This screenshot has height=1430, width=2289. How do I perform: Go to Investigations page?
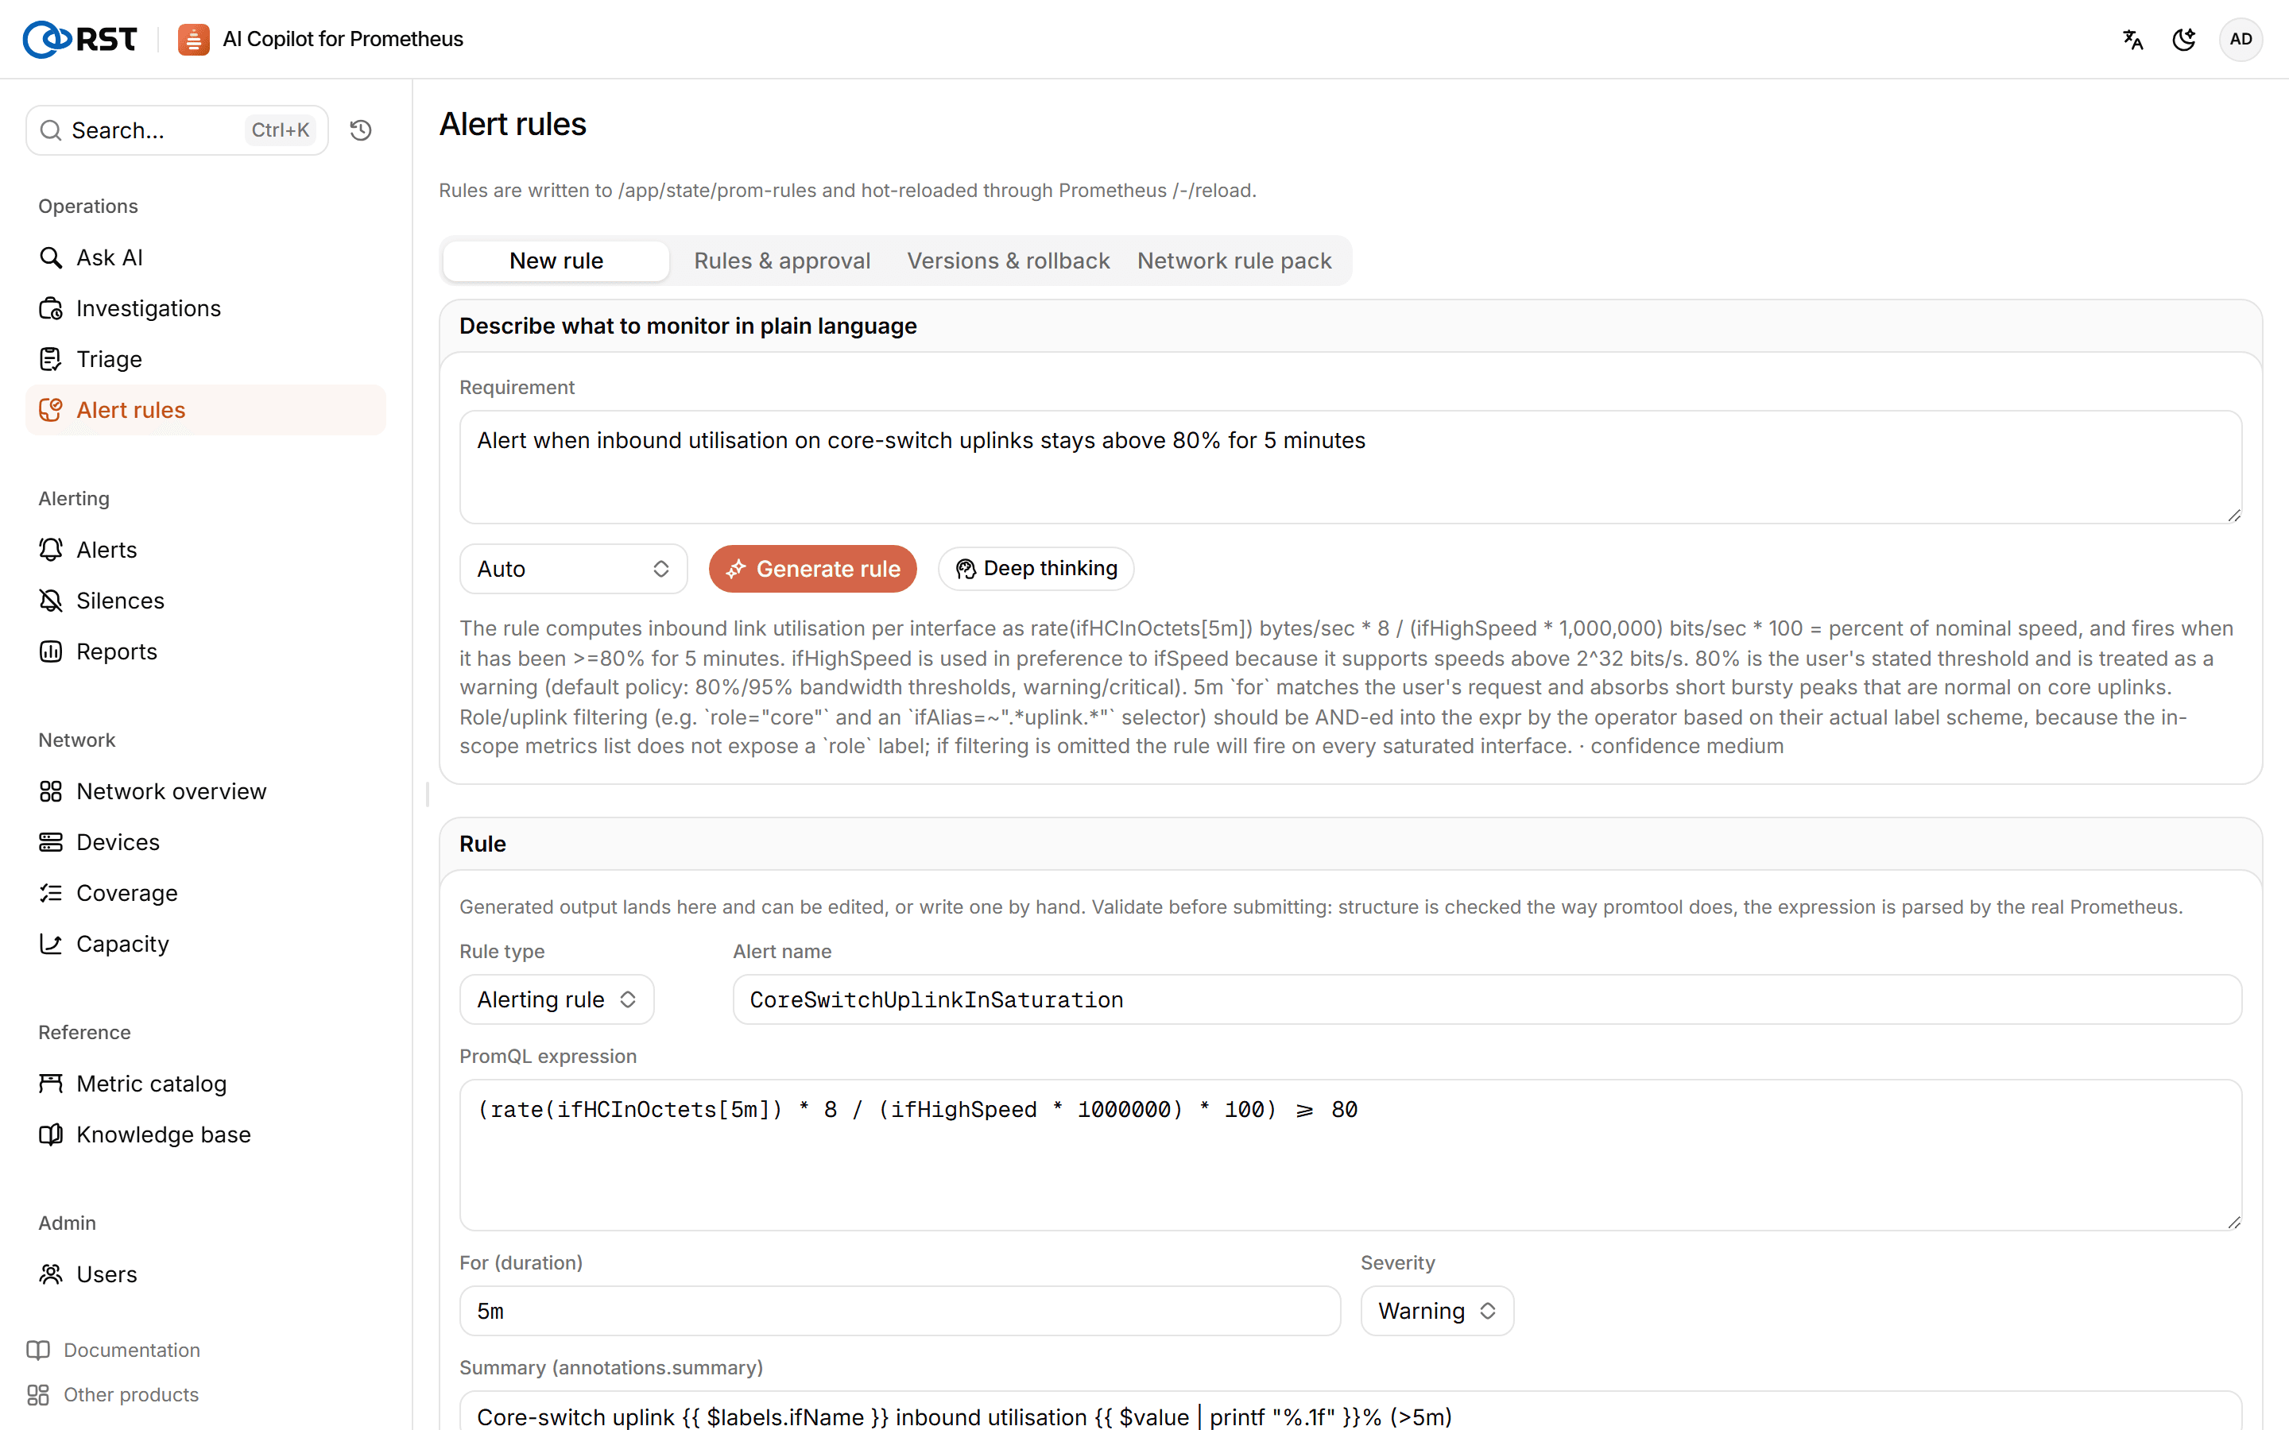pos(205,308)
